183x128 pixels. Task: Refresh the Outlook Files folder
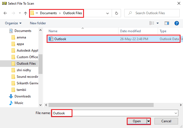point(116,13)
